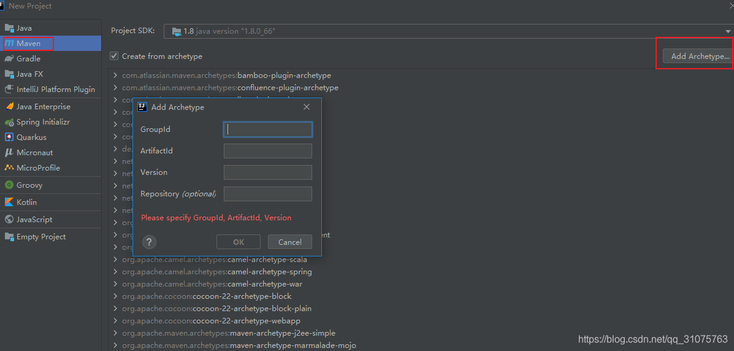This screenshot has width=734, height=351.
Task: Expand maven-archetype-j2ee-simple entry
Action: [x=115, y=333]
